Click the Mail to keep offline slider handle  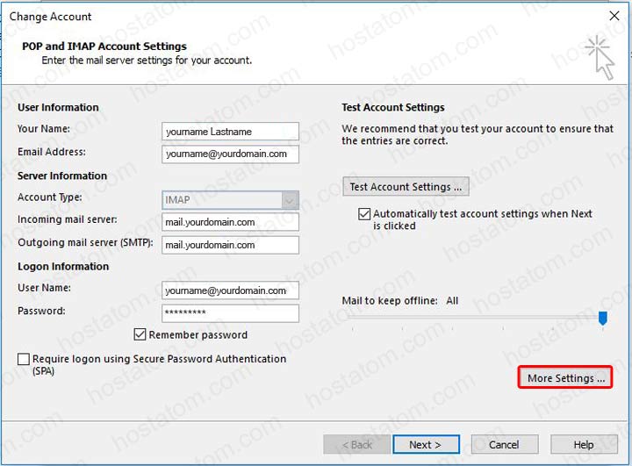(x=602, y=319)
